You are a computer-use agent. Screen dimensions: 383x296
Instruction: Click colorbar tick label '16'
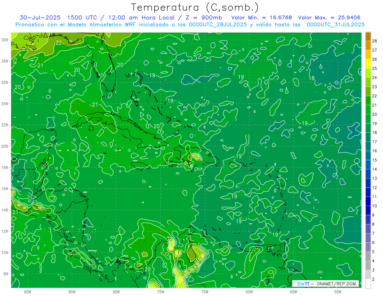click(x=375, y=151)
